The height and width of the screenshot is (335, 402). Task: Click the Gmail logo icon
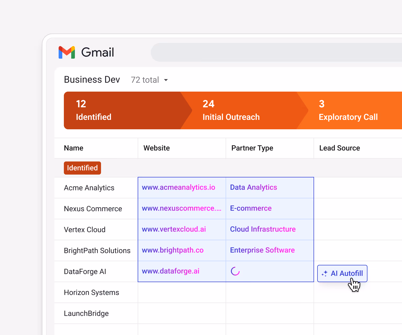(x=67, y=52)
